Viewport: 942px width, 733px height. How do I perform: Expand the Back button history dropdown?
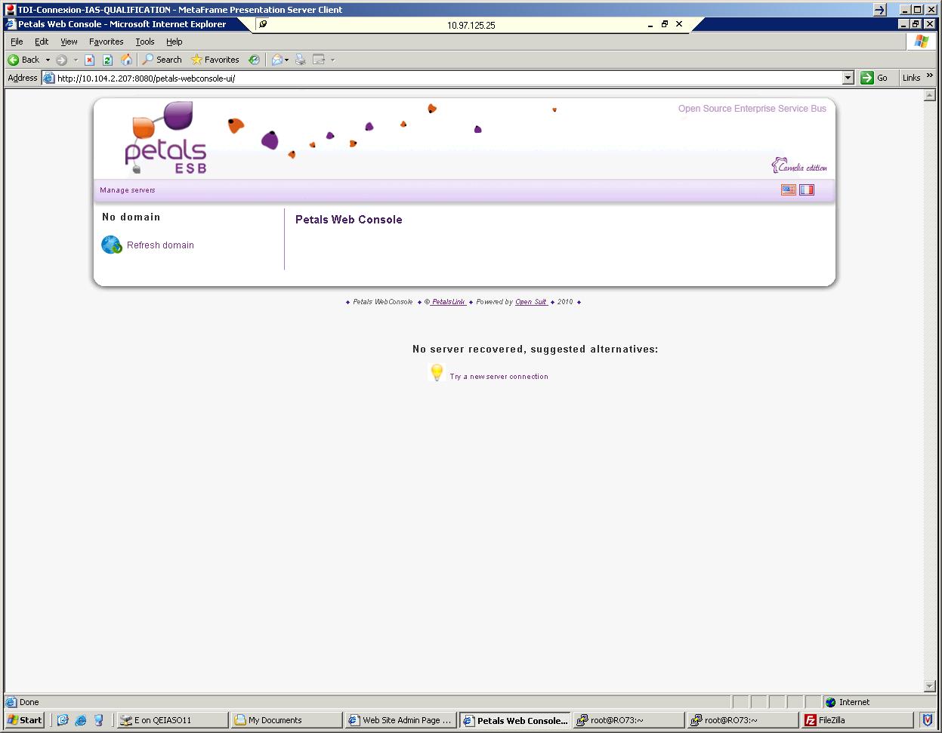click(x=48, y=60)
